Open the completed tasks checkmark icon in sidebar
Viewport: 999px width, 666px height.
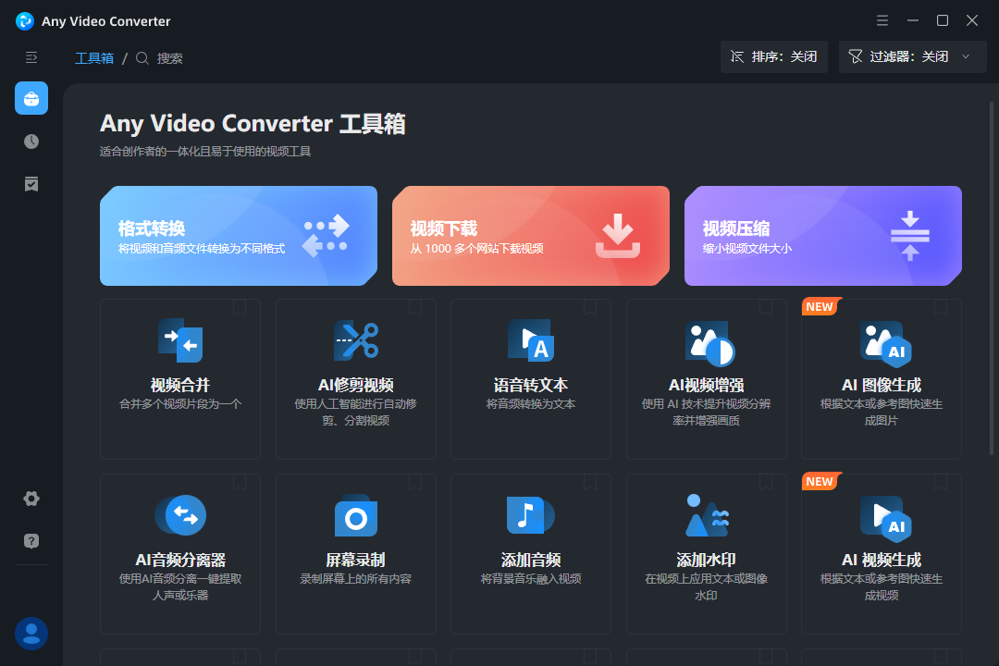pyautogui.click(x=31, y=184)
